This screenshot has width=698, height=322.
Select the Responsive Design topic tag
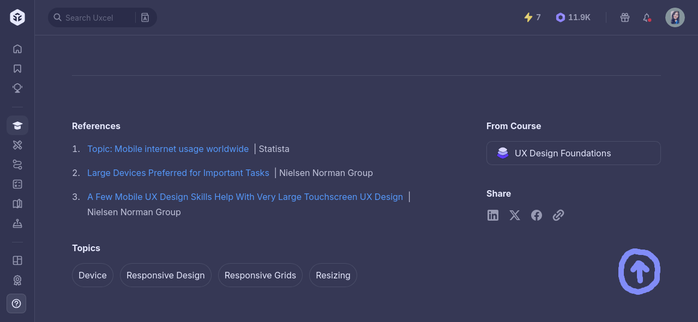click(x=166, y=275)
